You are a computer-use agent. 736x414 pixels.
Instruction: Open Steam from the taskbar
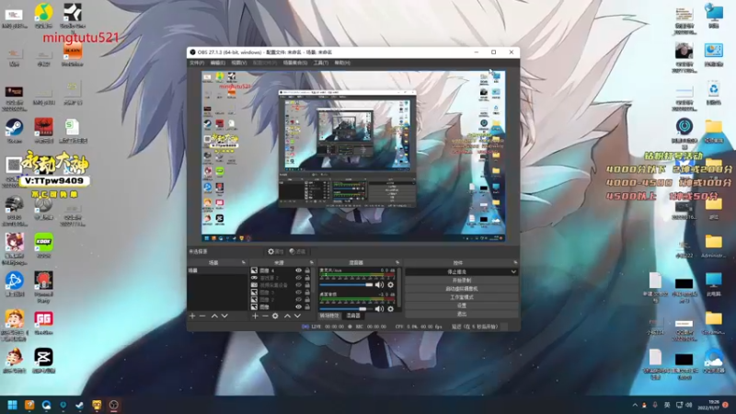point(80,405)
